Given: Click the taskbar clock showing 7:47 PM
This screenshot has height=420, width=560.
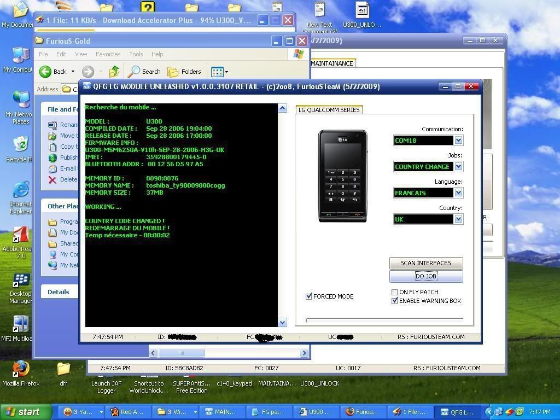Looking at the screenshot, I should [540, 412].
